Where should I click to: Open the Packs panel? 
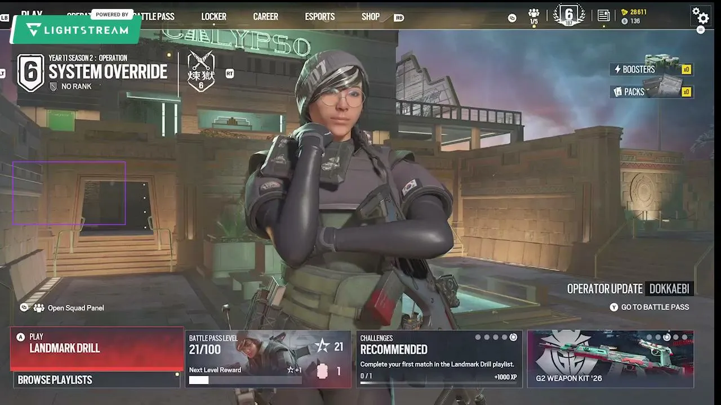click(652, 92)
